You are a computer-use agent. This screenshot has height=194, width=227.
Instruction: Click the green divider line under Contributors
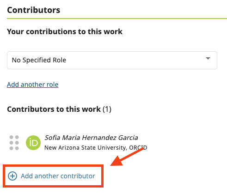[117, 18]
